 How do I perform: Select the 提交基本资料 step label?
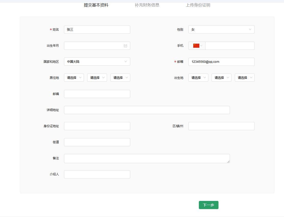pos(96,5)
